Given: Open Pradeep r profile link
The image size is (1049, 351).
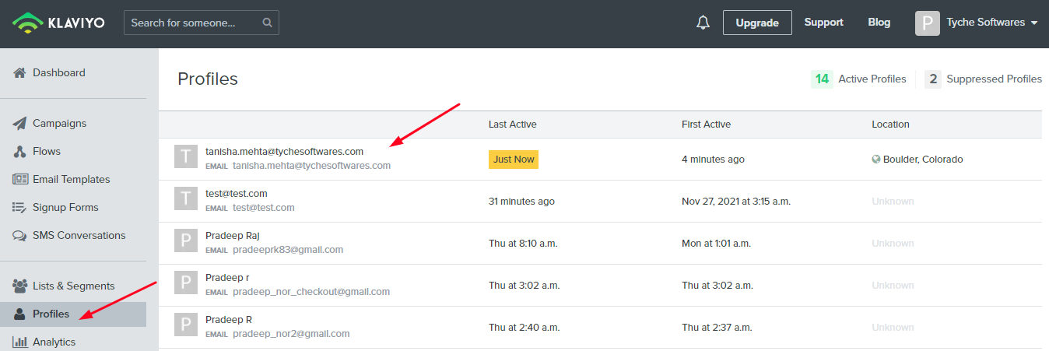Looking at the screenshot, I should point(227,278).
